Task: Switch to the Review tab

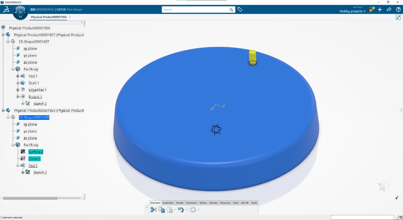Action: 213,203
